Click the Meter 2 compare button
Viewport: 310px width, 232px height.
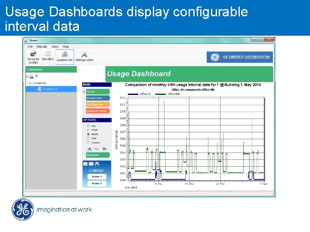pyautogui.click(x=97, y=183)
